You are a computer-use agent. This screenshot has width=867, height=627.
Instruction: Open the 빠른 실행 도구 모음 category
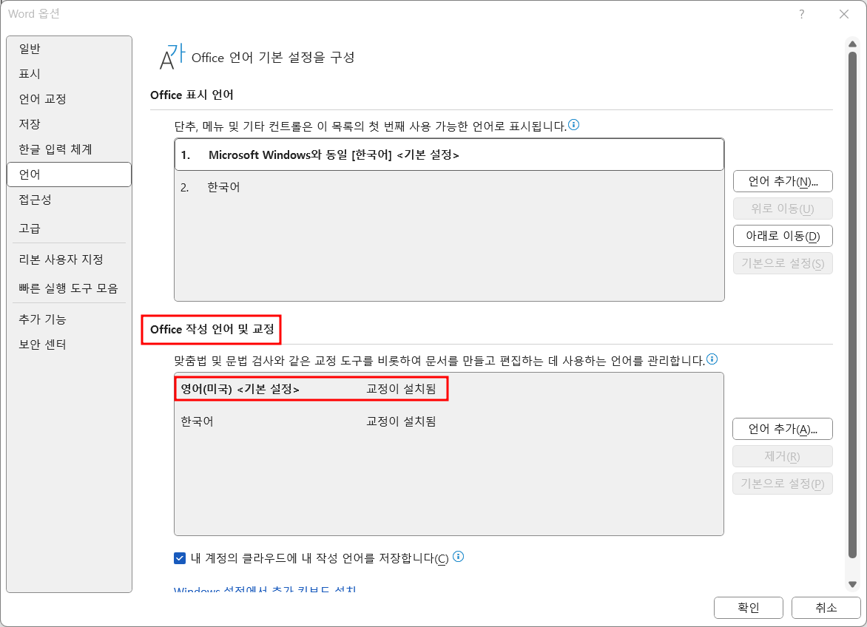click(69, 288)
